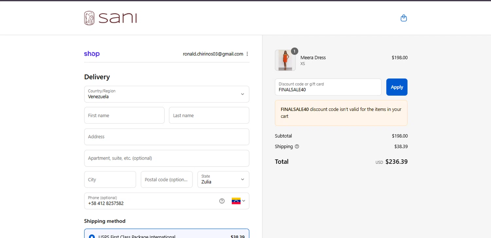Click the Address field
The width and height of the screenshot is (491, 238).
[167, 137]
